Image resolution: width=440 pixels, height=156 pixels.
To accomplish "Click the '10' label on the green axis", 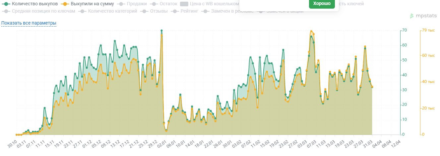I will 405,119.
